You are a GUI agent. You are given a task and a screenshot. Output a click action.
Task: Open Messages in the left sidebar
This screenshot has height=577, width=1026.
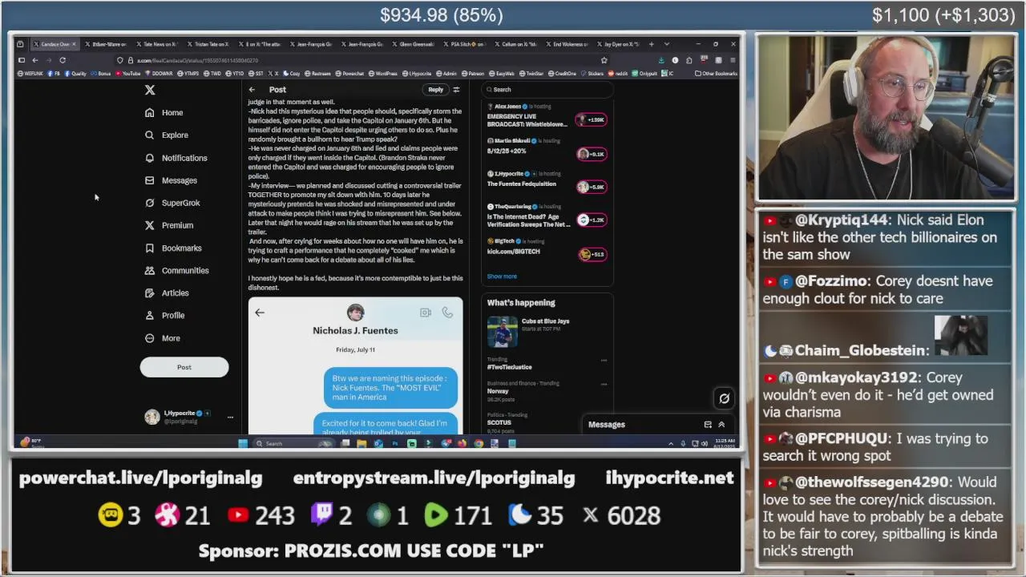point(170,180)
